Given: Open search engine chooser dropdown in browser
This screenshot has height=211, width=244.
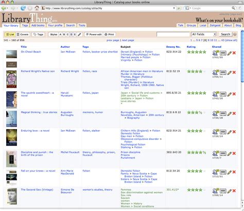Looking at the screenshot, I should pos(187,8).
